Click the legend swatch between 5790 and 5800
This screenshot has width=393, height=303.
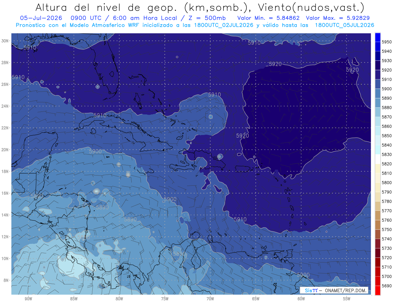(x=378, y=187)
